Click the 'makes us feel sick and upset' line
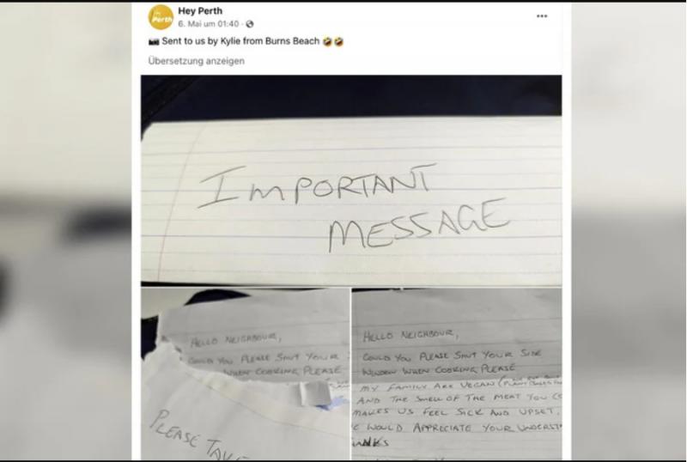 [456, 412]
